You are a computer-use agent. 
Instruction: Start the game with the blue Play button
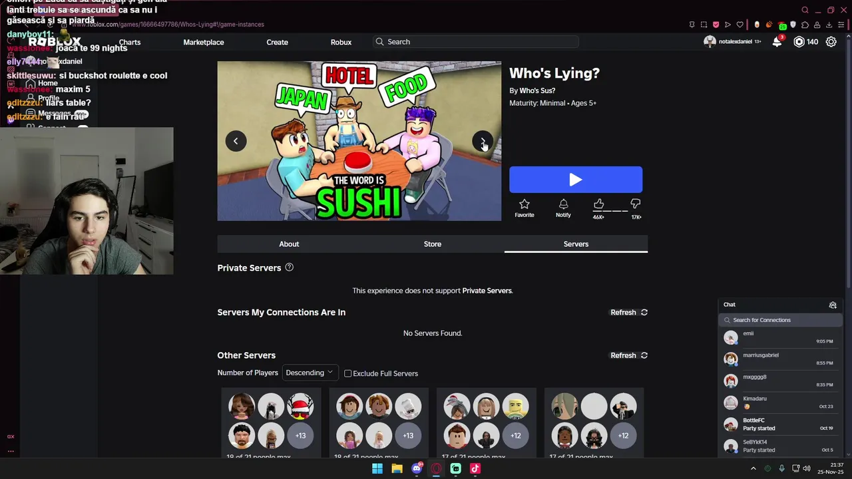[x=576, y=180]
